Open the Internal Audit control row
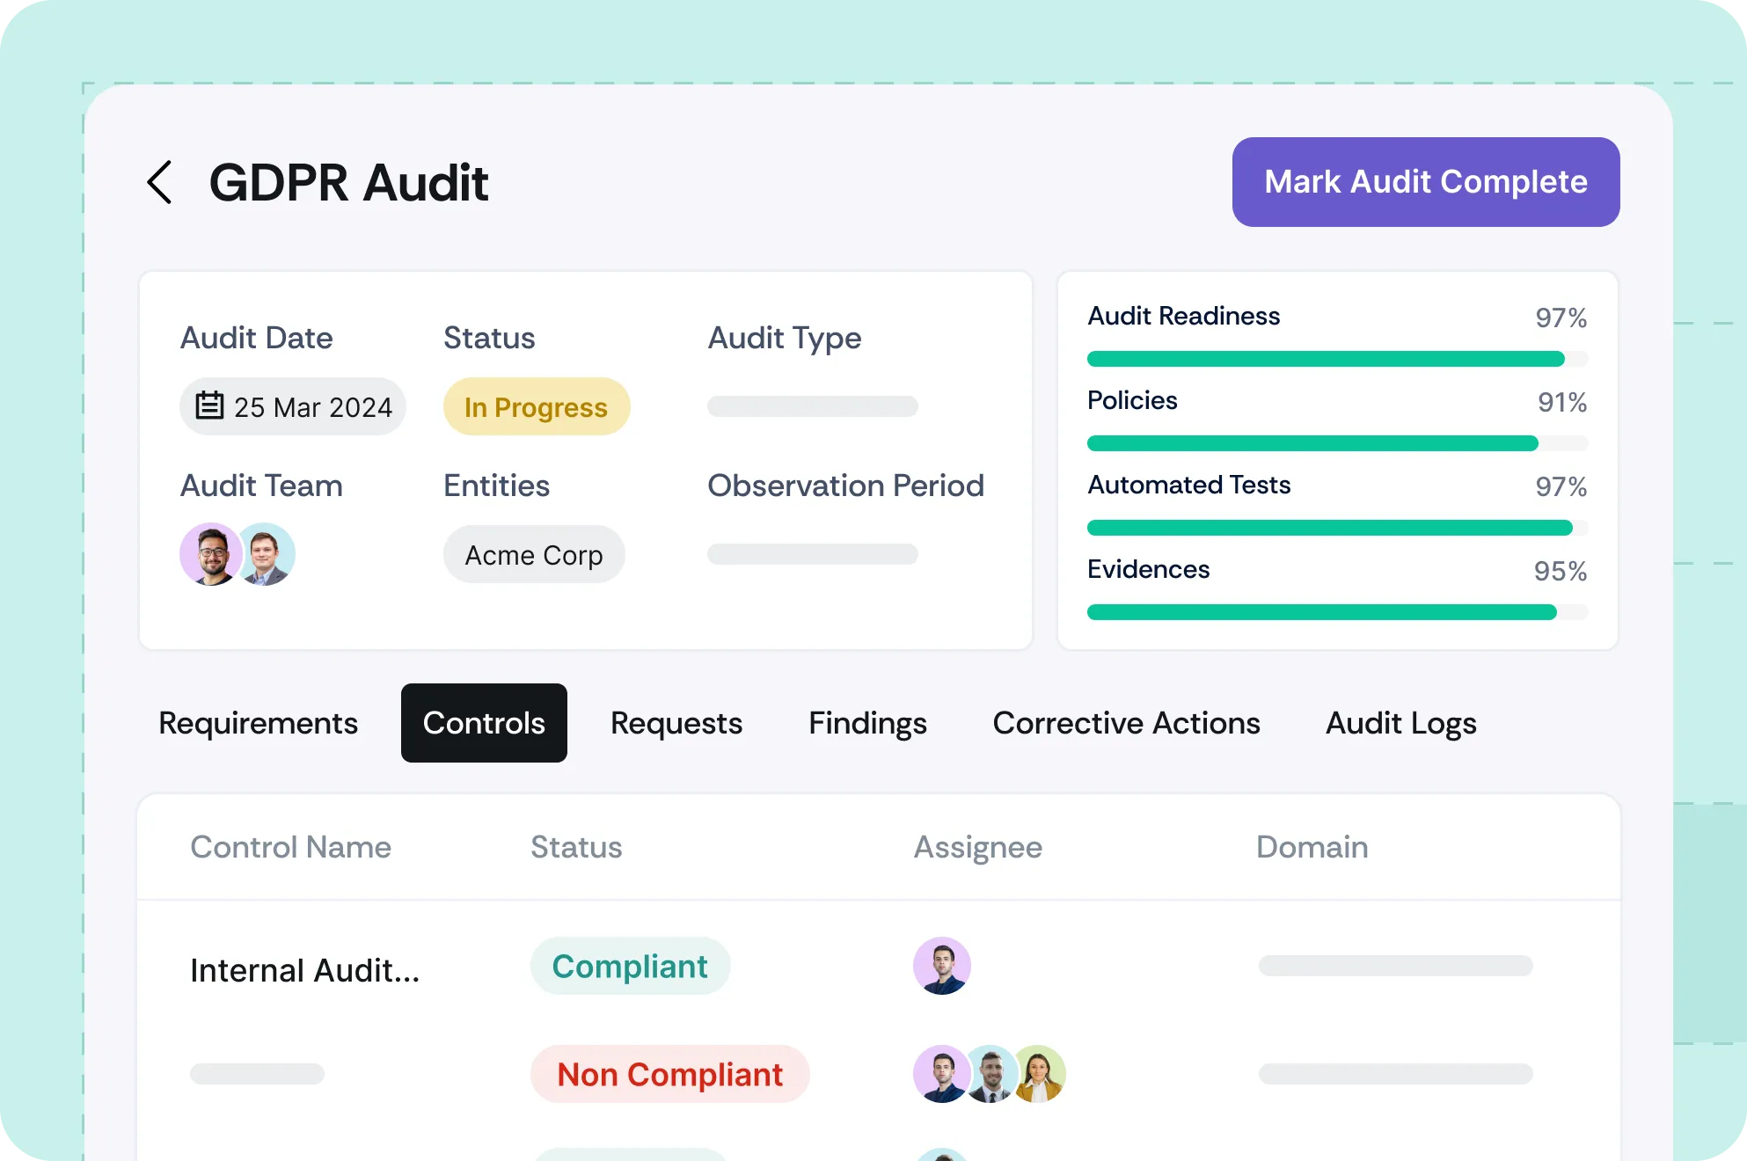1747x1161 pixels. (x=304, y=970)
